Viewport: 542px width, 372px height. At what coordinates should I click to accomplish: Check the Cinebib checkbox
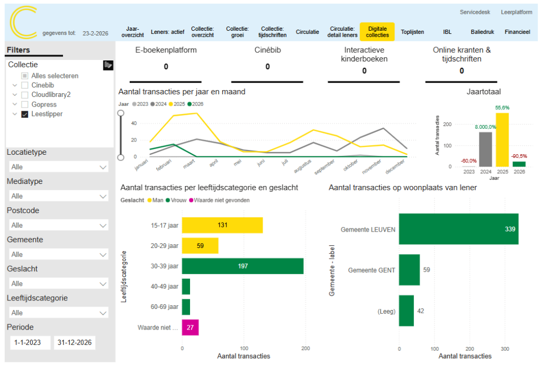pos(24,85)
